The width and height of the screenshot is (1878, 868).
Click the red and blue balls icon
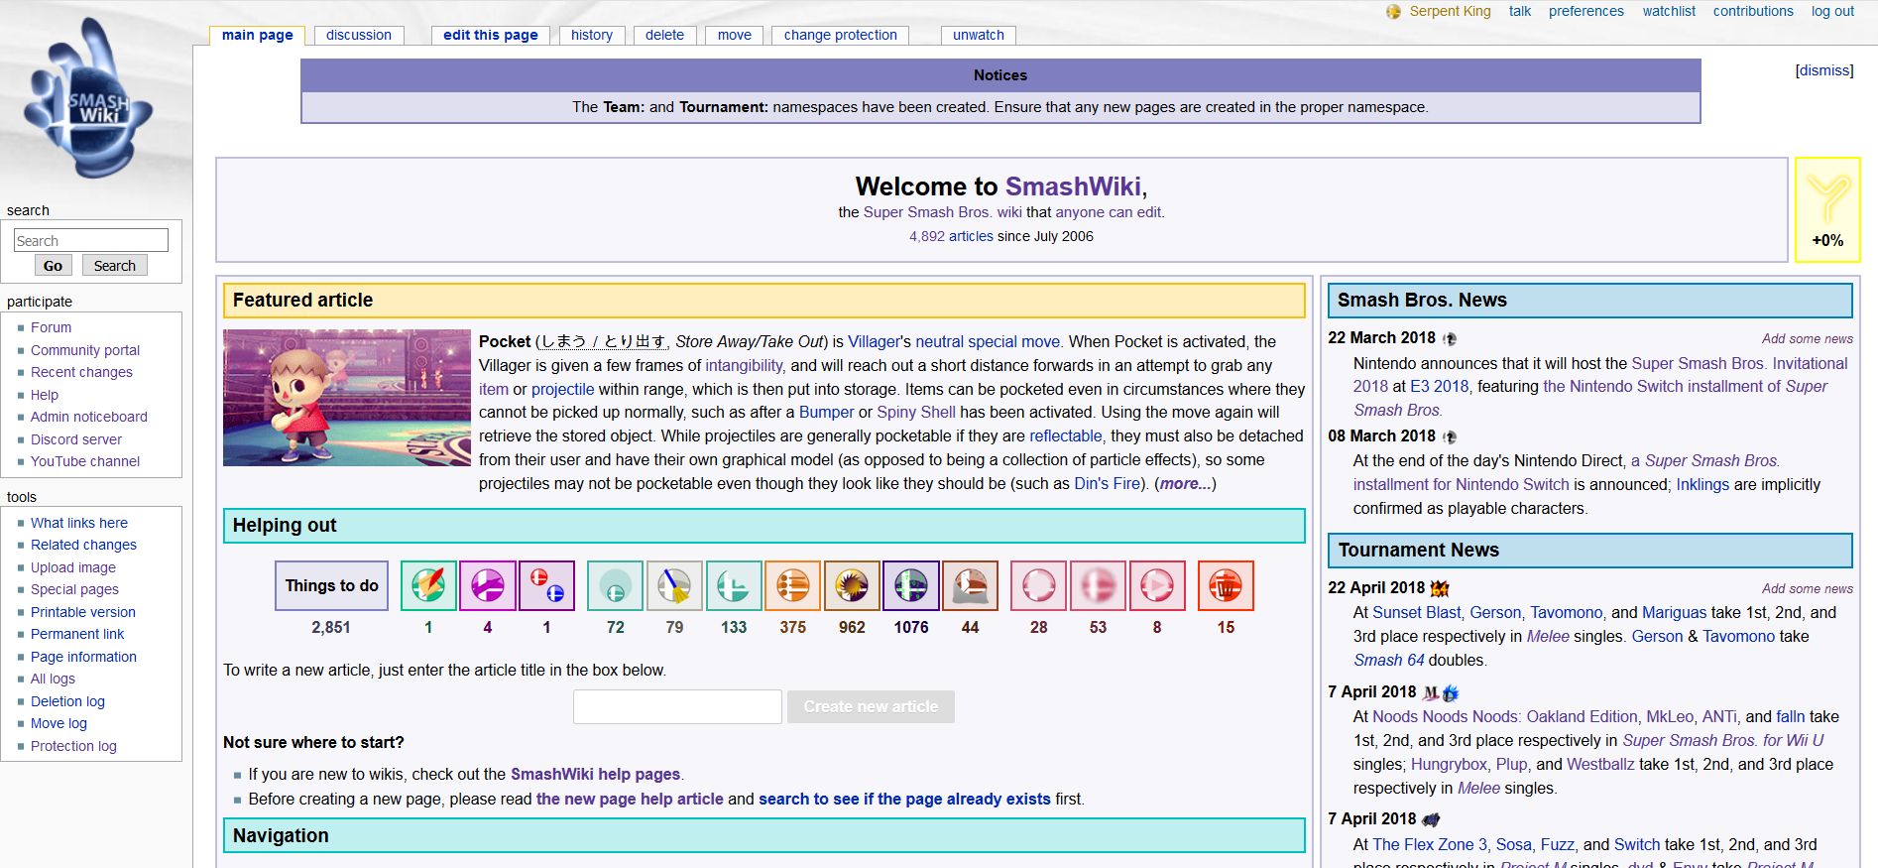[546, 585]
